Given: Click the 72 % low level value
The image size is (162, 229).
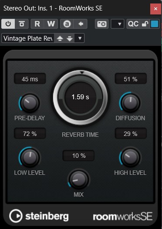Looking at the screenshot, I should pyautogui.click(x=30, y=134).
